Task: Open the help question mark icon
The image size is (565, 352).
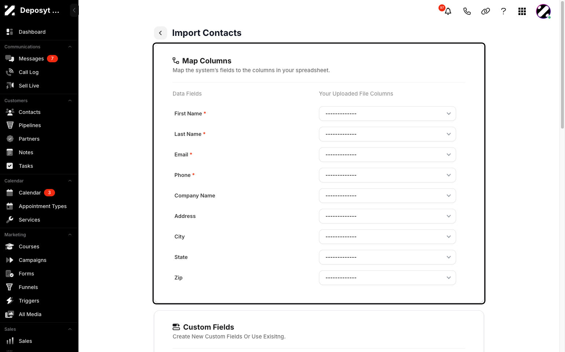Action: coord(503,11)
